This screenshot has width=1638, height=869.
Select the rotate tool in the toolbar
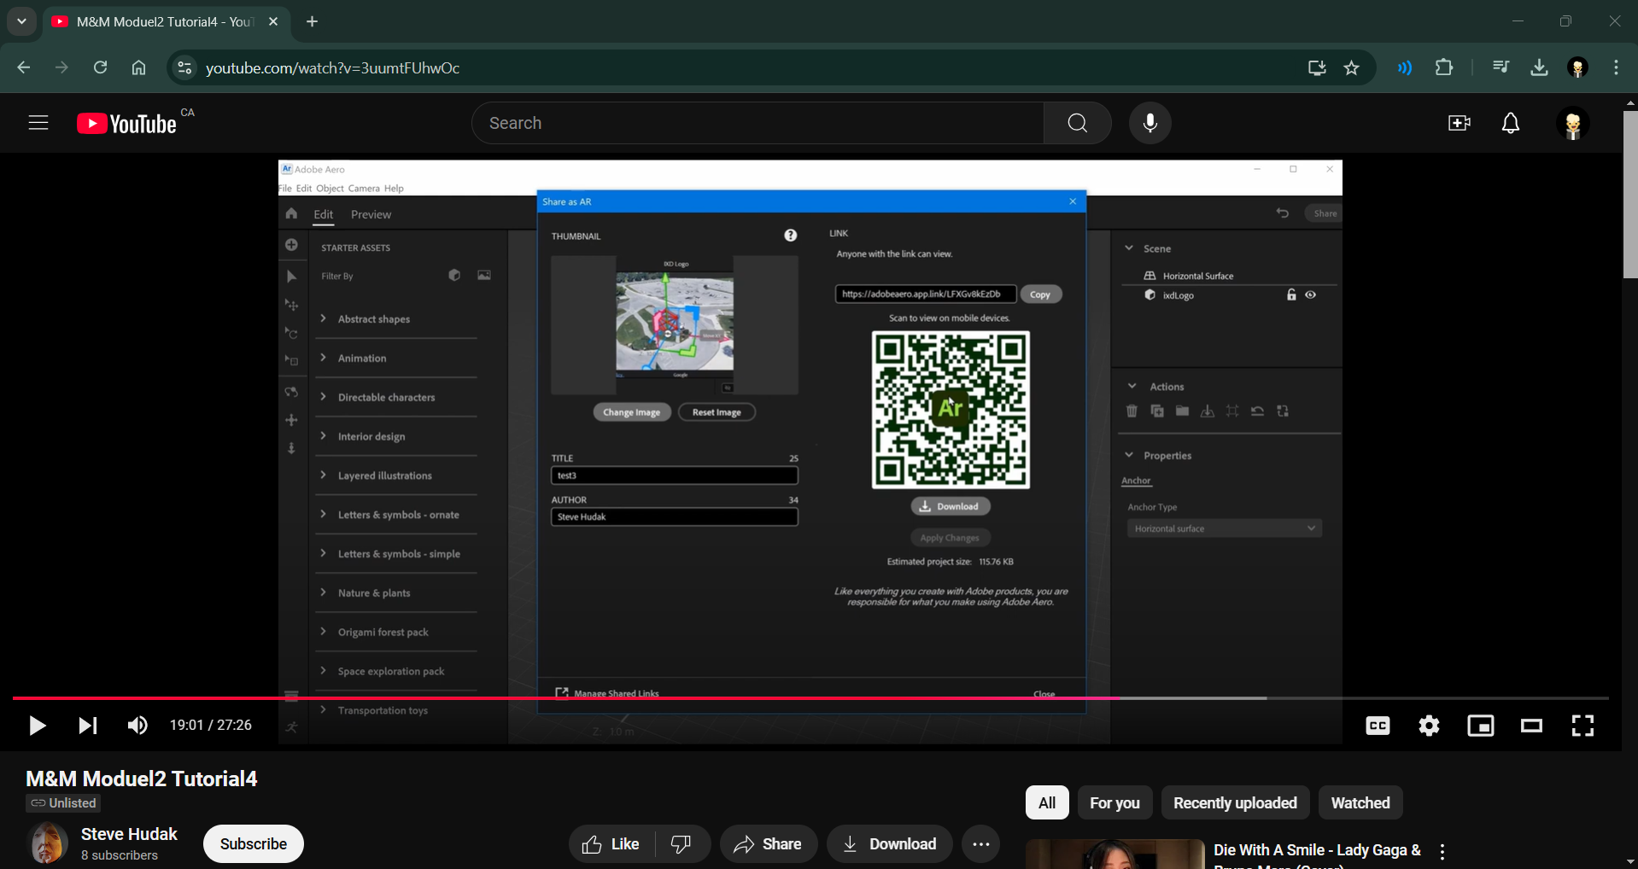point(291,334)
